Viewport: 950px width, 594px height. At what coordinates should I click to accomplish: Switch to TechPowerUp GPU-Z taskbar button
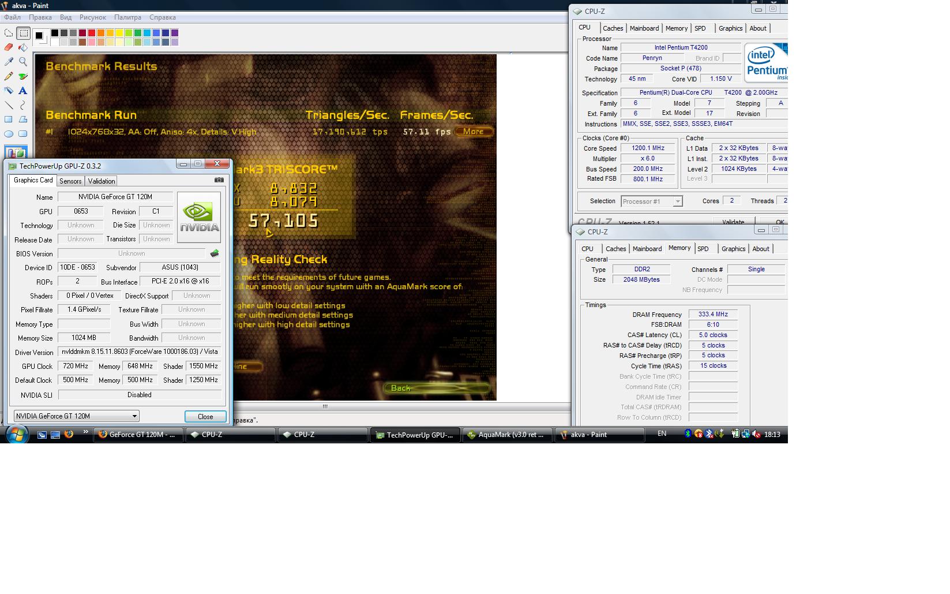pos(415,435)
